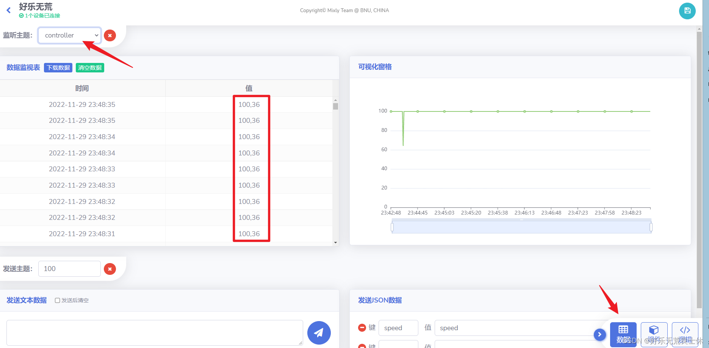Open the 监听主题 controller dropdown
The height and width of the screenshot is (348, 709).
[69, 35]
